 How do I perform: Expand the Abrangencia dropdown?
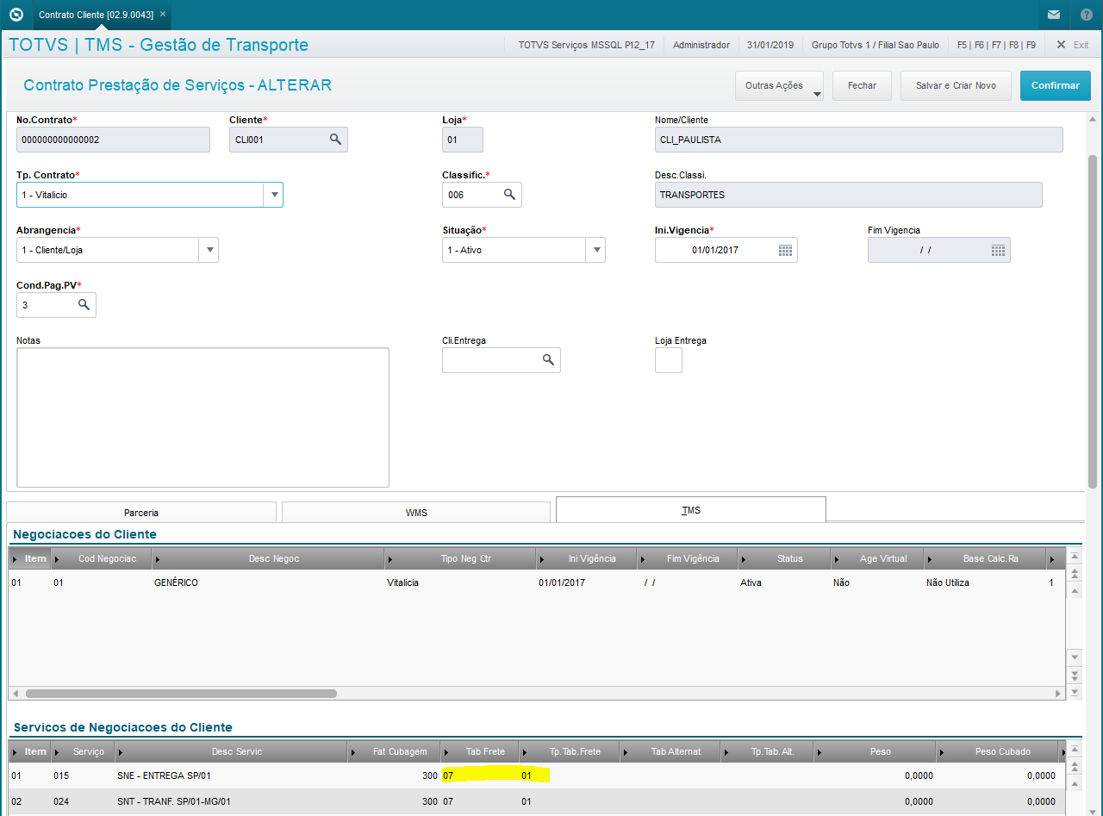coord(209,250)
